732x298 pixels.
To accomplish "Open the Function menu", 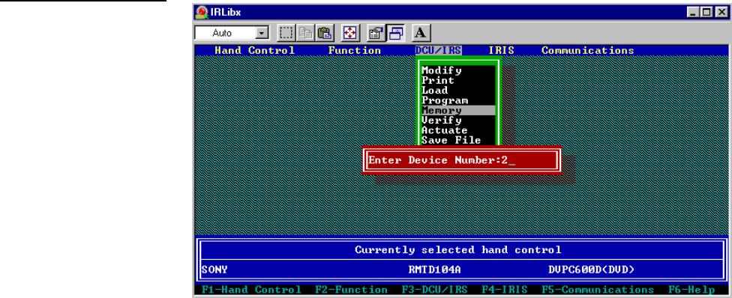I will tap(354, 50).
